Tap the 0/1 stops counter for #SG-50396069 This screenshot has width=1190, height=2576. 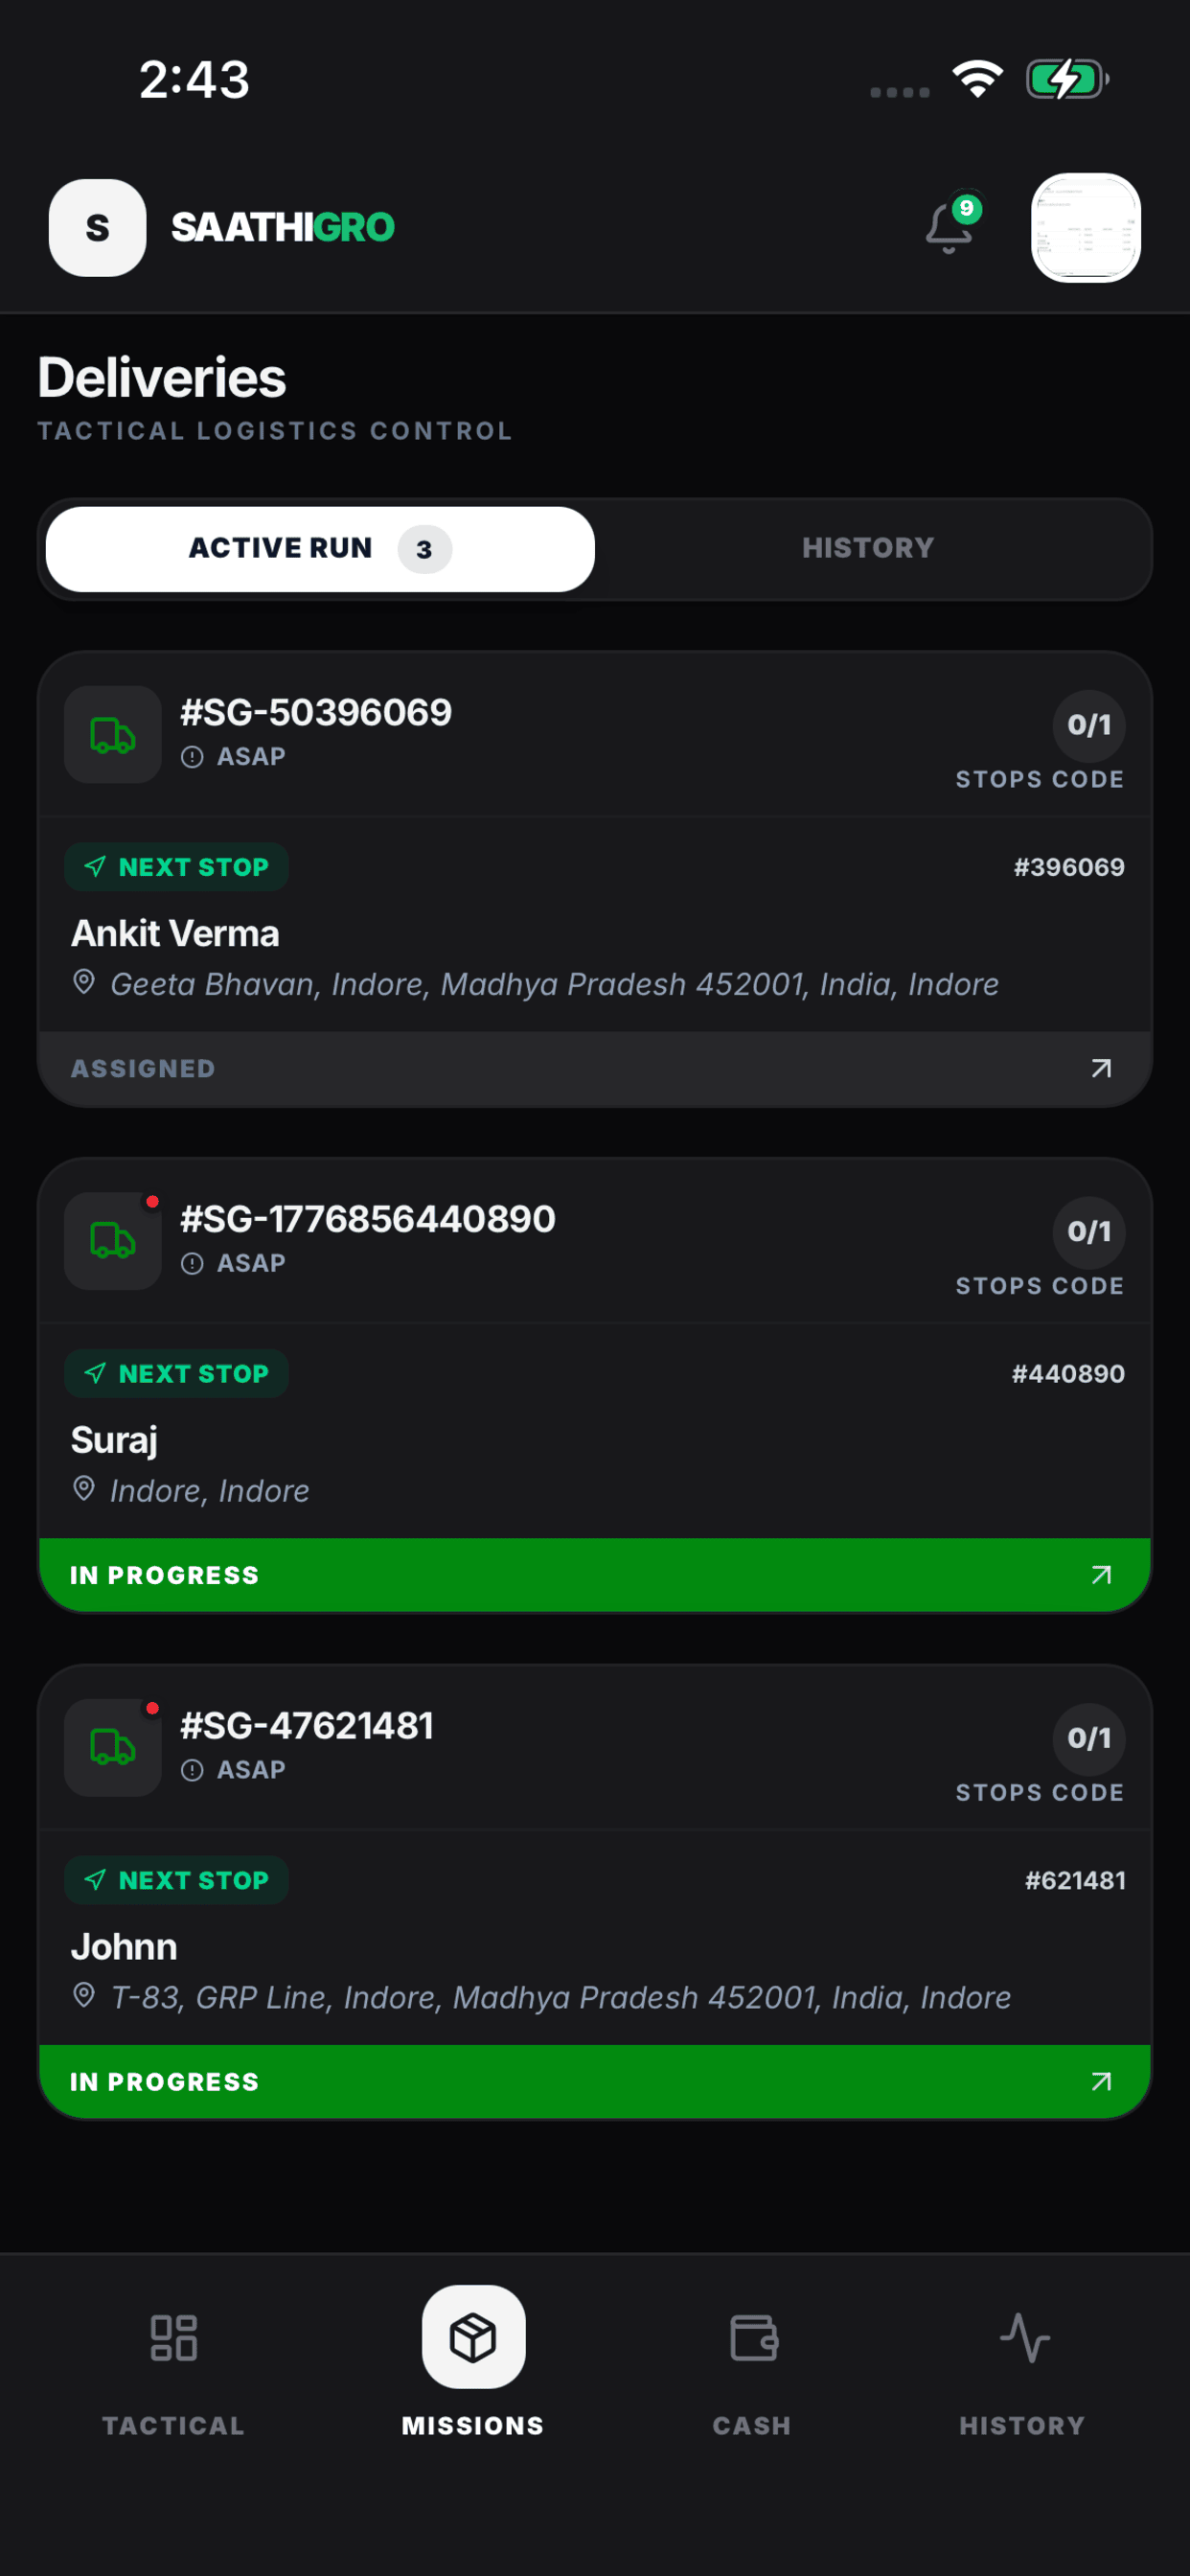(x=1089, y=725)
